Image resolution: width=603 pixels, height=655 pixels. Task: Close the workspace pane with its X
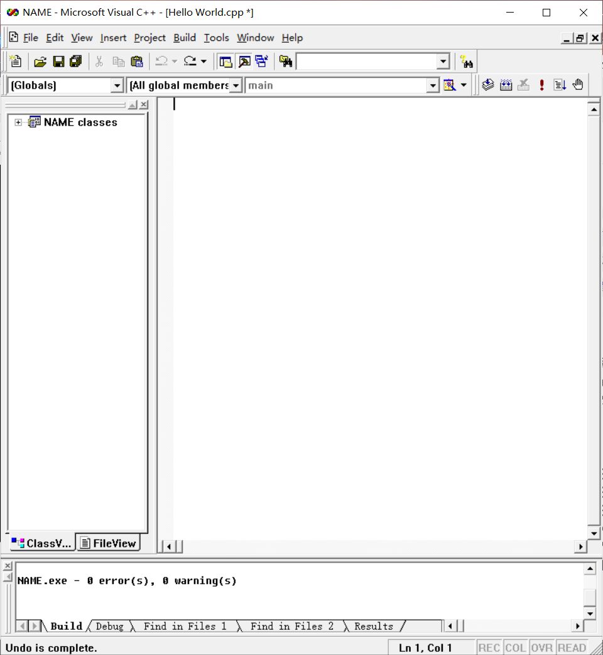click(144, 104)
